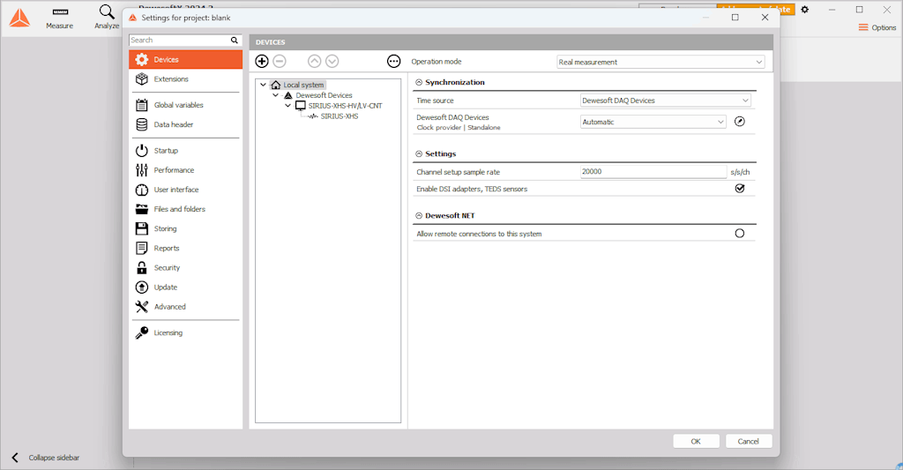Click the remove device minus icon
The image size is (903, 470).
[x=280, y=61]
